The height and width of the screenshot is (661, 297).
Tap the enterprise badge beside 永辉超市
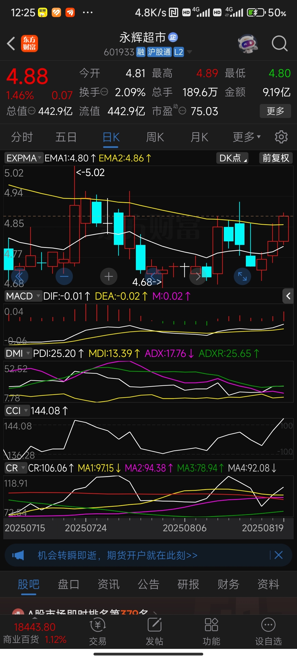(x=173, y=37)
